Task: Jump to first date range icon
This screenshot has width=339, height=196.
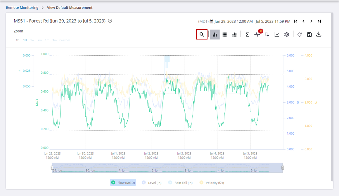Action: pyautogui.click(x=295, y=21)
